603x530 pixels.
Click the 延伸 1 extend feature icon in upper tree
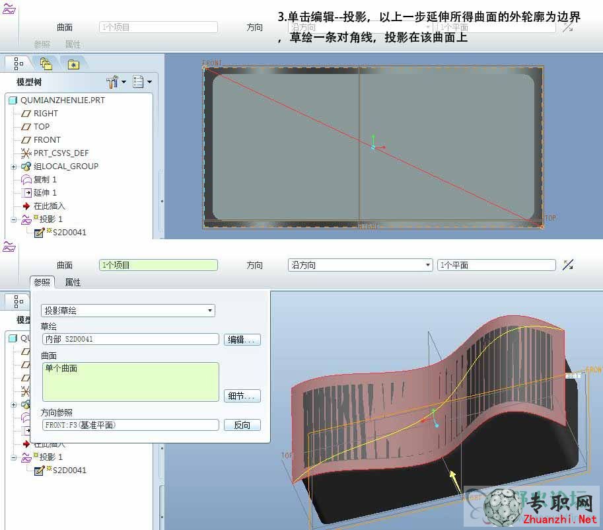click(x=26, y=192)
